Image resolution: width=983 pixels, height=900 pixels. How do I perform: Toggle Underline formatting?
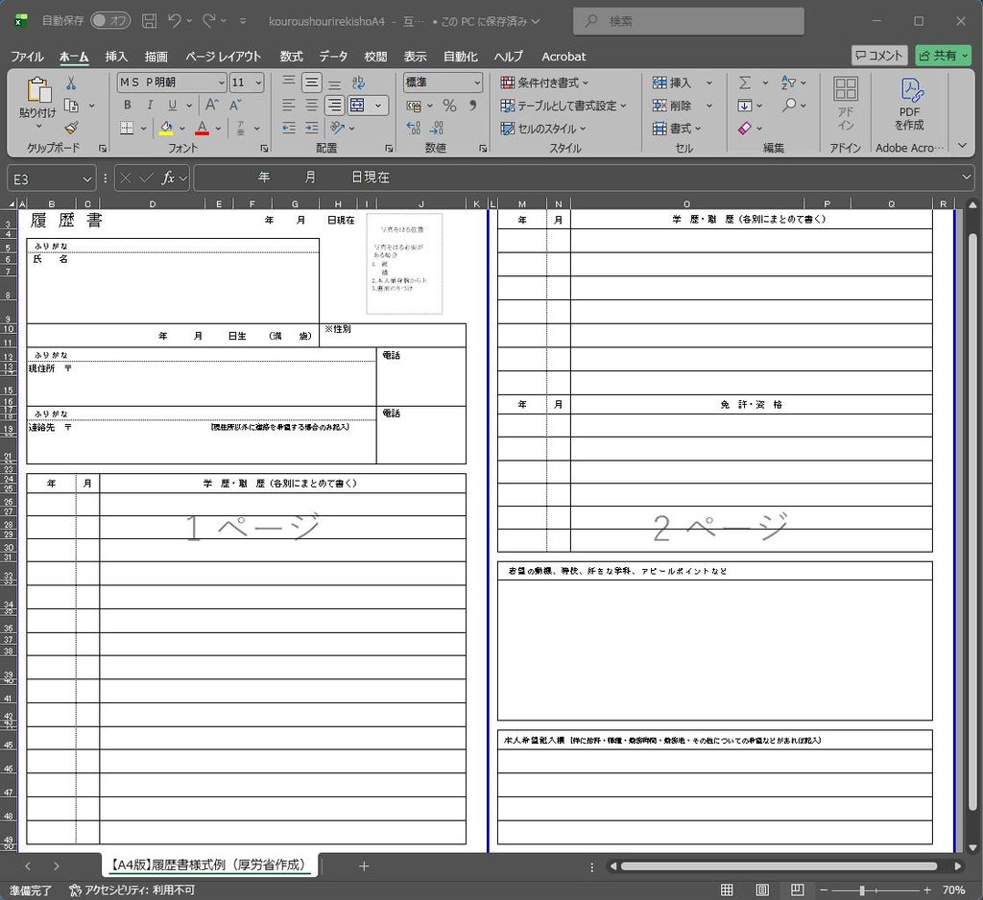173,106
